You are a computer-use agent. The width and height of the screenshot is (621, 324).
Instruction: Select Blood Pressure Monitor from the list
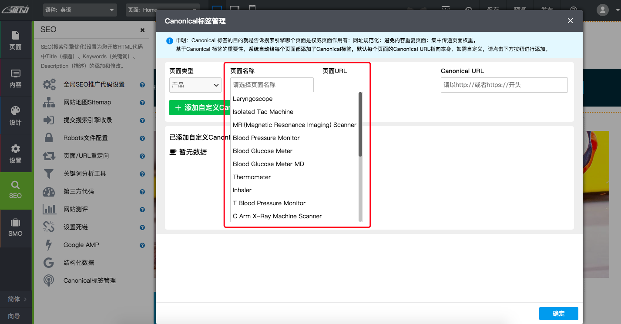[x=266, y=138]
